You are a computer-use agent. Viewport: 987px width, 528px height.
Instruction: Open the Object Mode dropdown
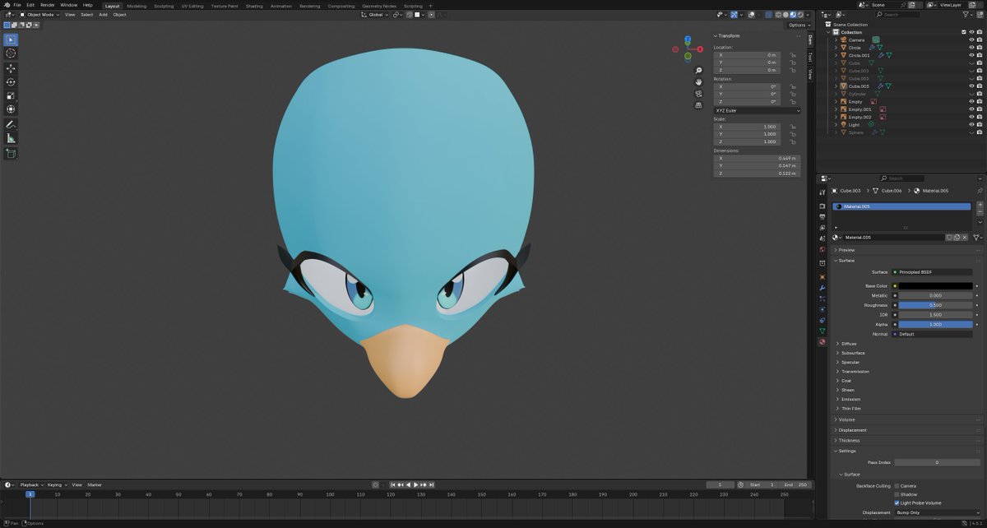(39, 15)
